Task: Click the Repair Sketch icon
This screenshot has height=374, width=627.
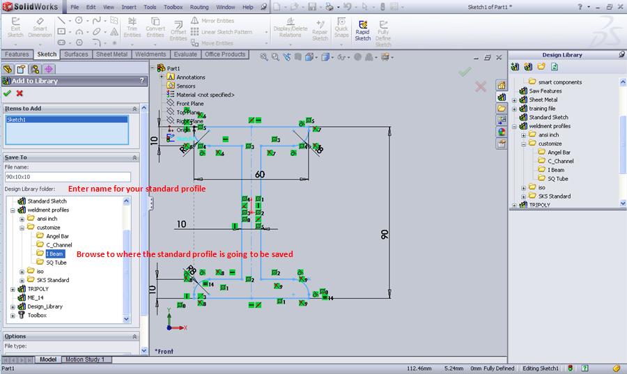Action: click(x=320, y=31)
